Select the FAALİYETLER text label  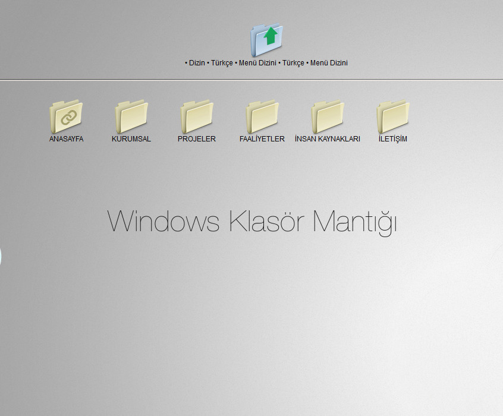point(262,139)
